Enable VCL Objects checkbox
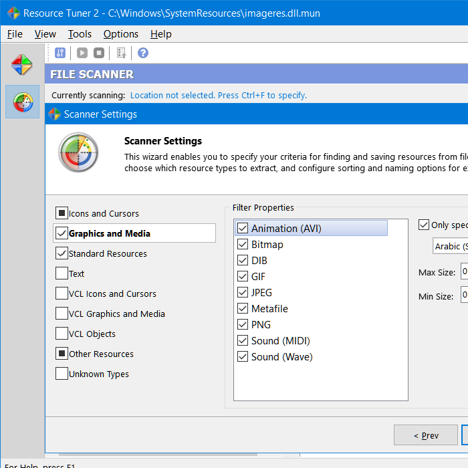 [x=62, y=334]
